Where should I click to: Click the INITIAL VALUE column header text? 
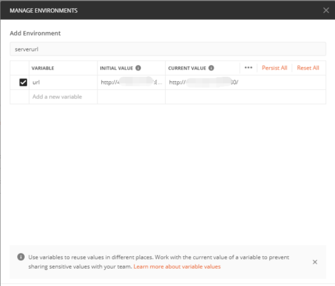(116, 68)
